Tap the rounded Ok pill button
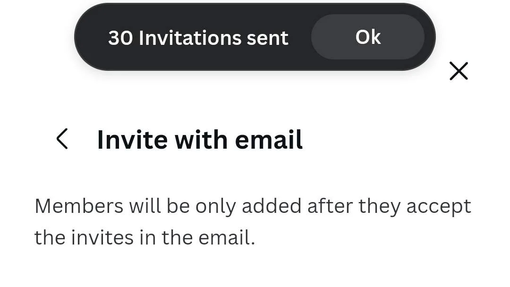The height and width of the screenshot is (287, 510). tap(368, 37)
